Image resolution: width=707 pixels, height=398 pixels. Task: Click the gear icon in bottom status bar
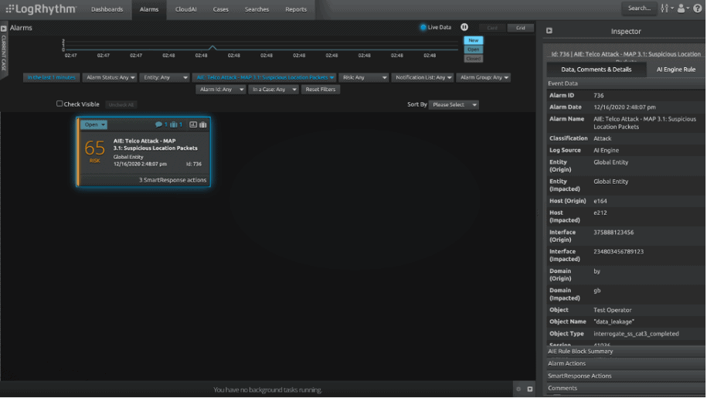point(518,389)
